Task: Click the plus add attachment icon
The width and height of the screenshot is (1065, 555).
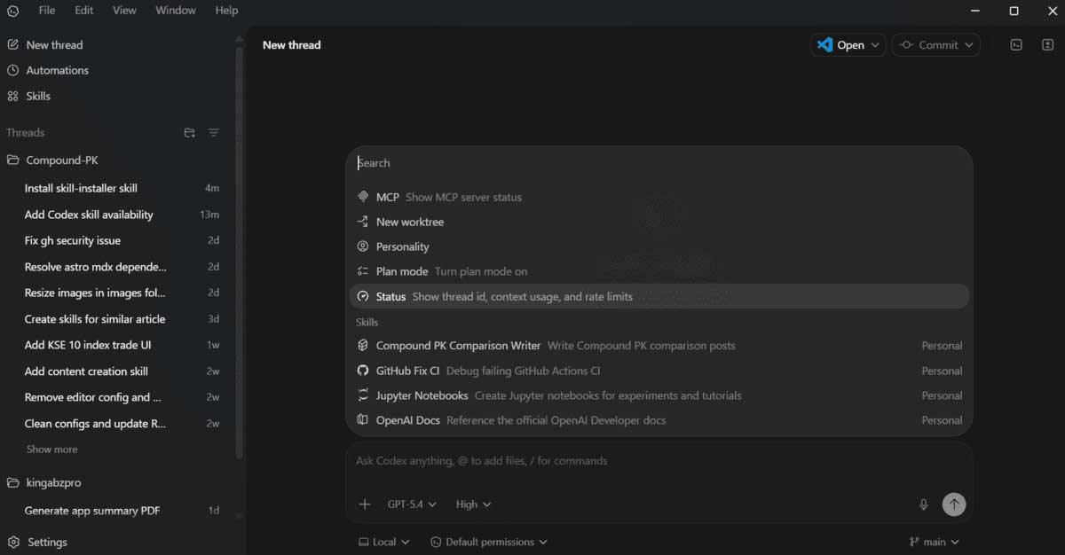Action: [x=364, y=504]
